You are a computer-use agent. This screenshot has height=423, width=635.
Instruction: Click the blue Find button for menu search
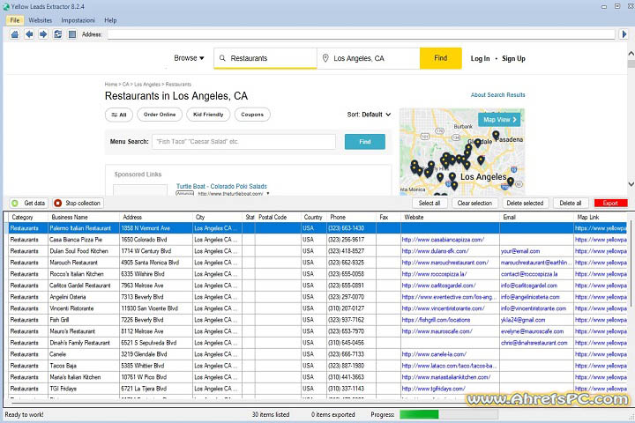(x=365, y=142)
